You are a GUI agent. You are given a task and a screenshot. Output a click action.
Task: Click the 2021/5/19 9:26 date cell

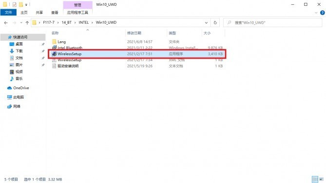[140, 66]
